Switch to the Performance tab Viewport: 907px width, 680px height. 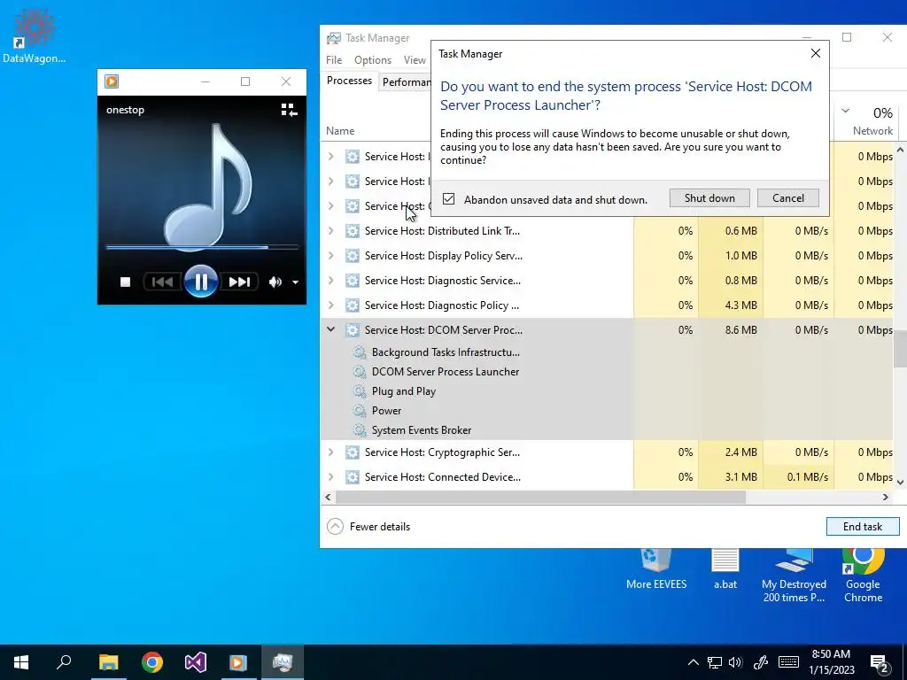point(406,82)
